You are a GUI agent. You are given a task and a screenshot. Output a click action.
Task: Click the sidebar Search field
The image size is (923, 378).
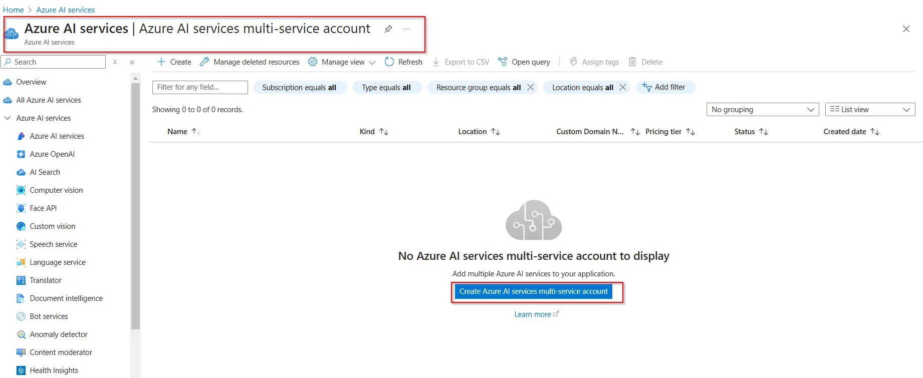coord(53,62)
